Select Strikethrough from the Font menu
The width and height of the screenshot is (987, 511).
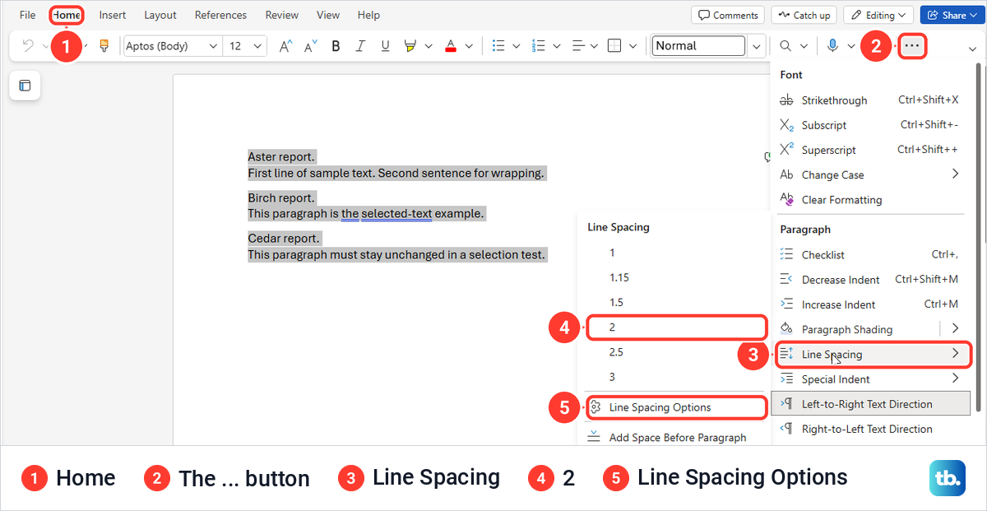[869, 100]
